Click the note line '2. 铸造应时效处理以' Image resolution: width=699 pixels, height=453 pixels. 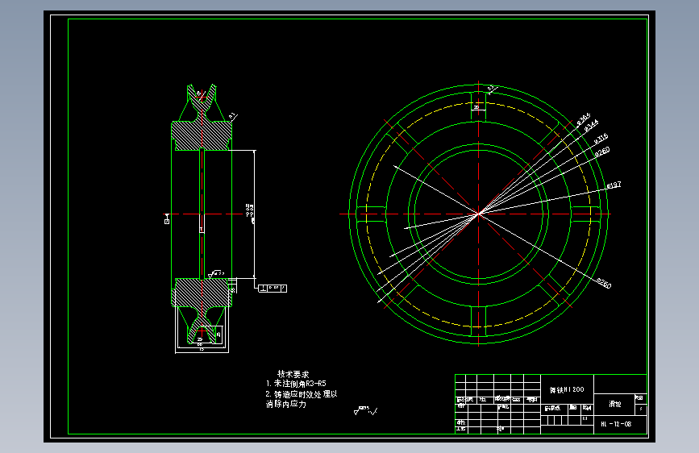302,394
